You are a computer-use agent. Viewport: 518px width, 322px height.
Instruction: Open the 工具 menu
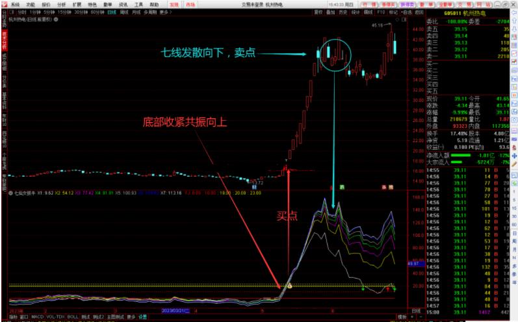138,5
